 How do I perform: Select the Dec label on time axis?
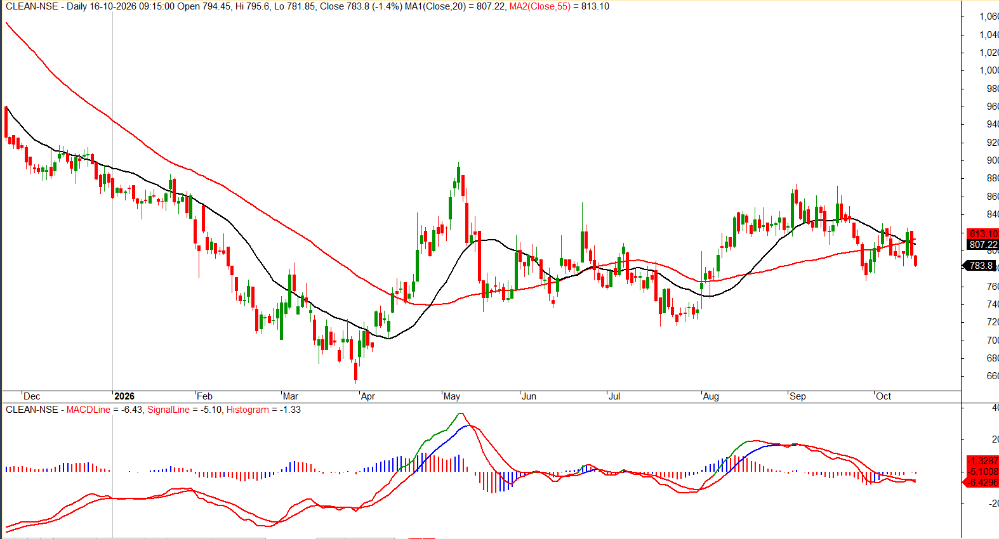pyautogui.click(x=32, y=396)
